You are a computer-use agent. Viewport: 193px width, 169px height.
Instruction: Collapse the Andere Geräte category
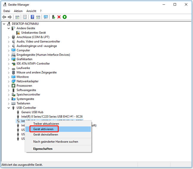tap(9, 28)
